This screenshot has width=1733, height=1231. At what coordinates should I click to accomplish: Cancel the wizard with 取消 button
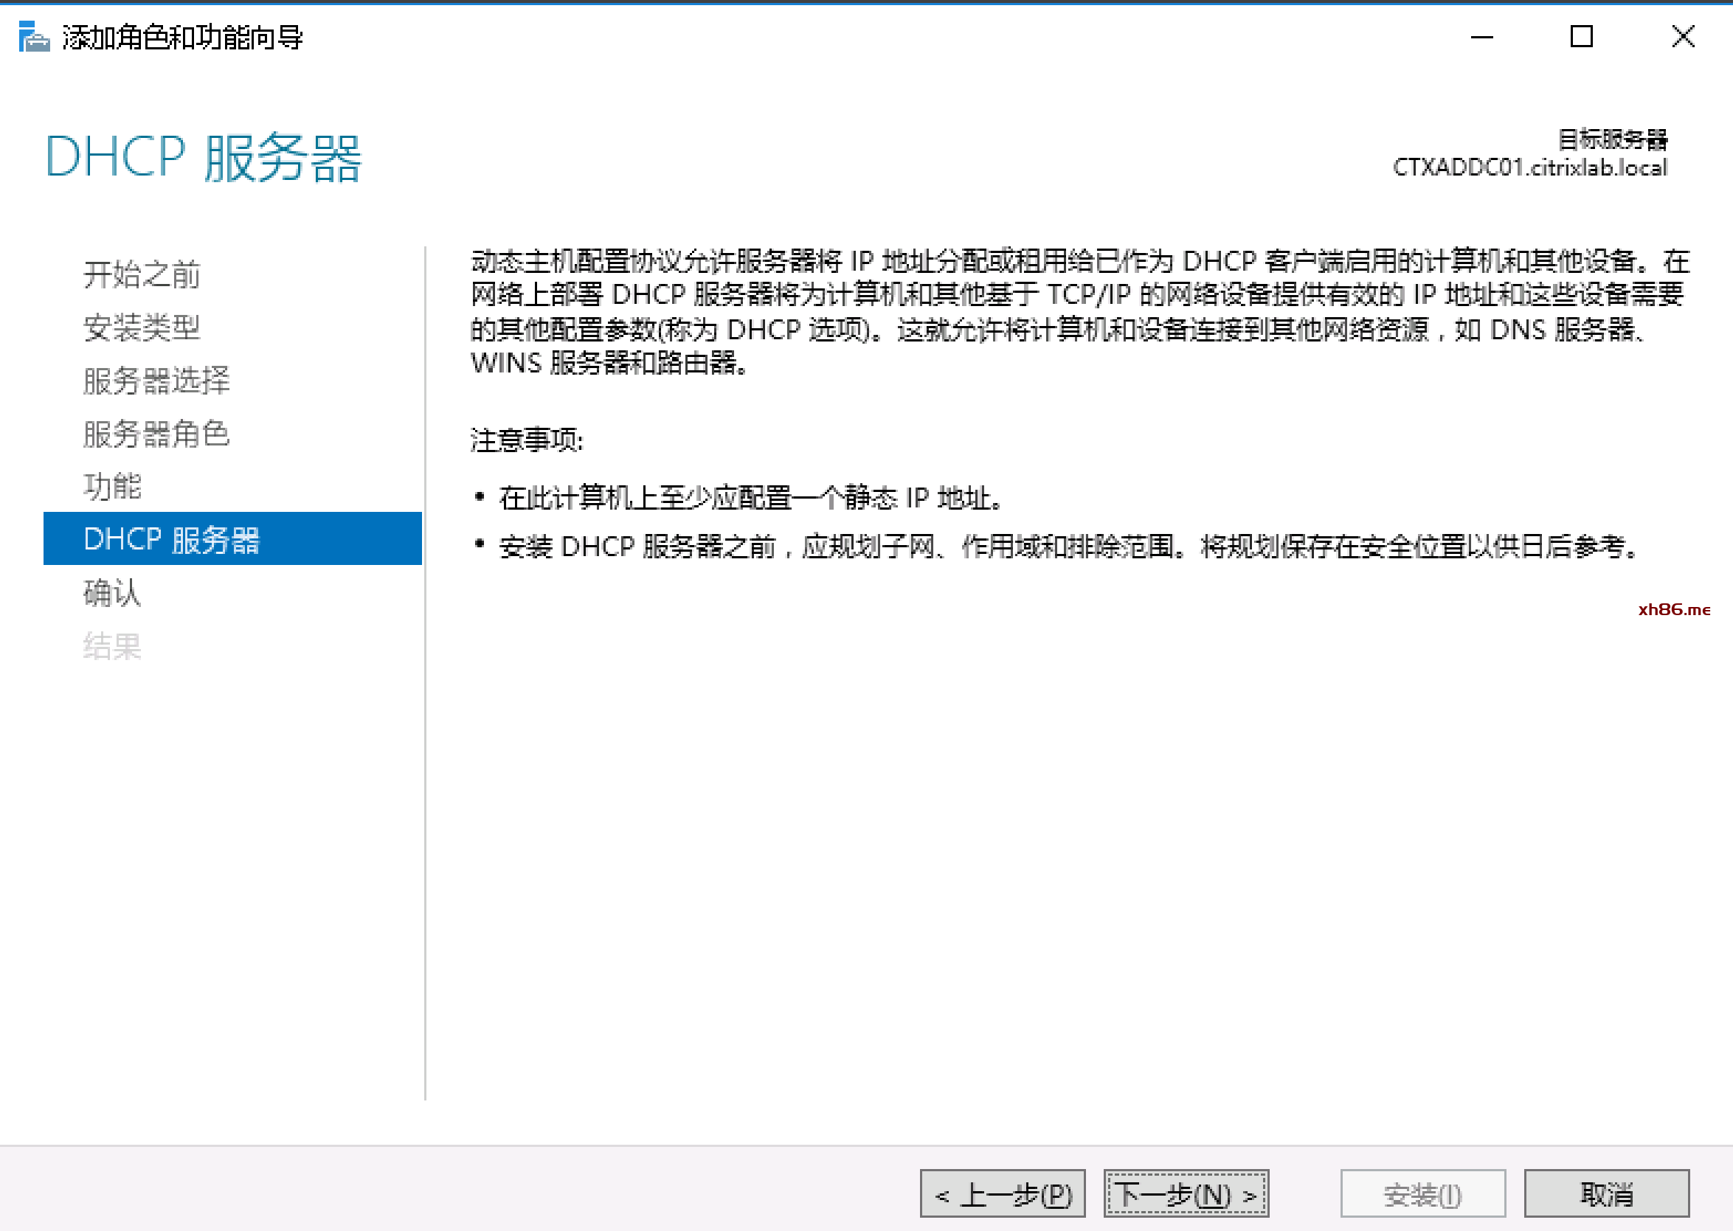[1606, 1194]
